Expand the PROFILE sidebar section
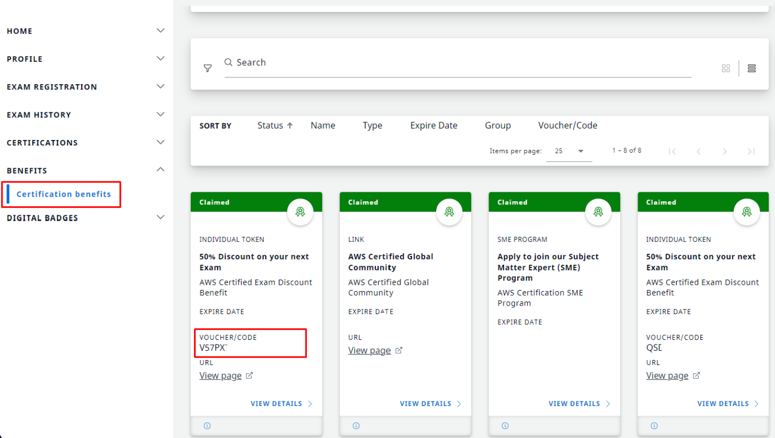Screen dimensions: 775x438 tap(161, 59)
